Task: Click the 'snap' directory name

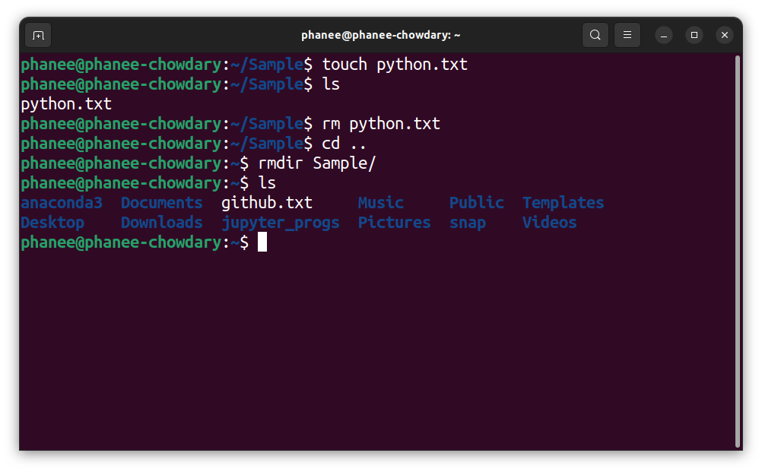Action: tap(468, 223)
